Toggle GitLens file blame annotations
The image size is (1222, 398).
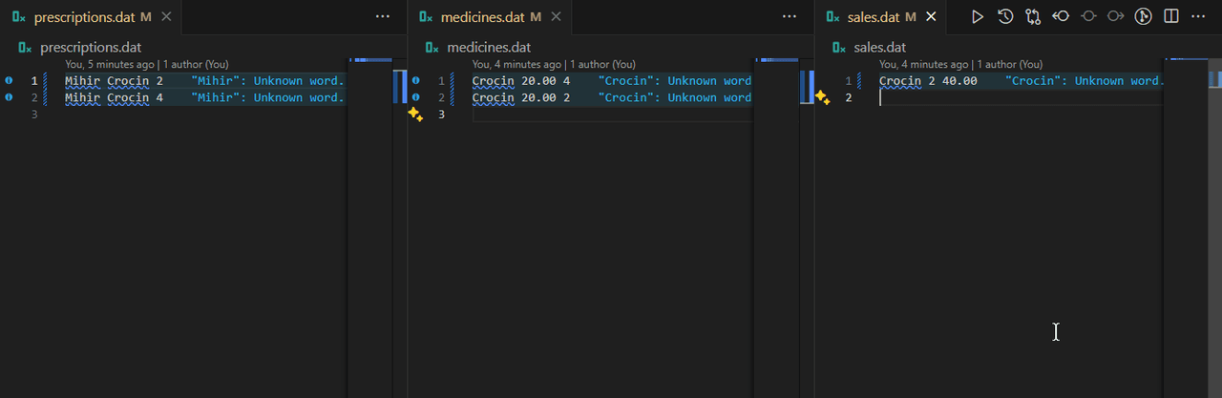click(1144, 16)
